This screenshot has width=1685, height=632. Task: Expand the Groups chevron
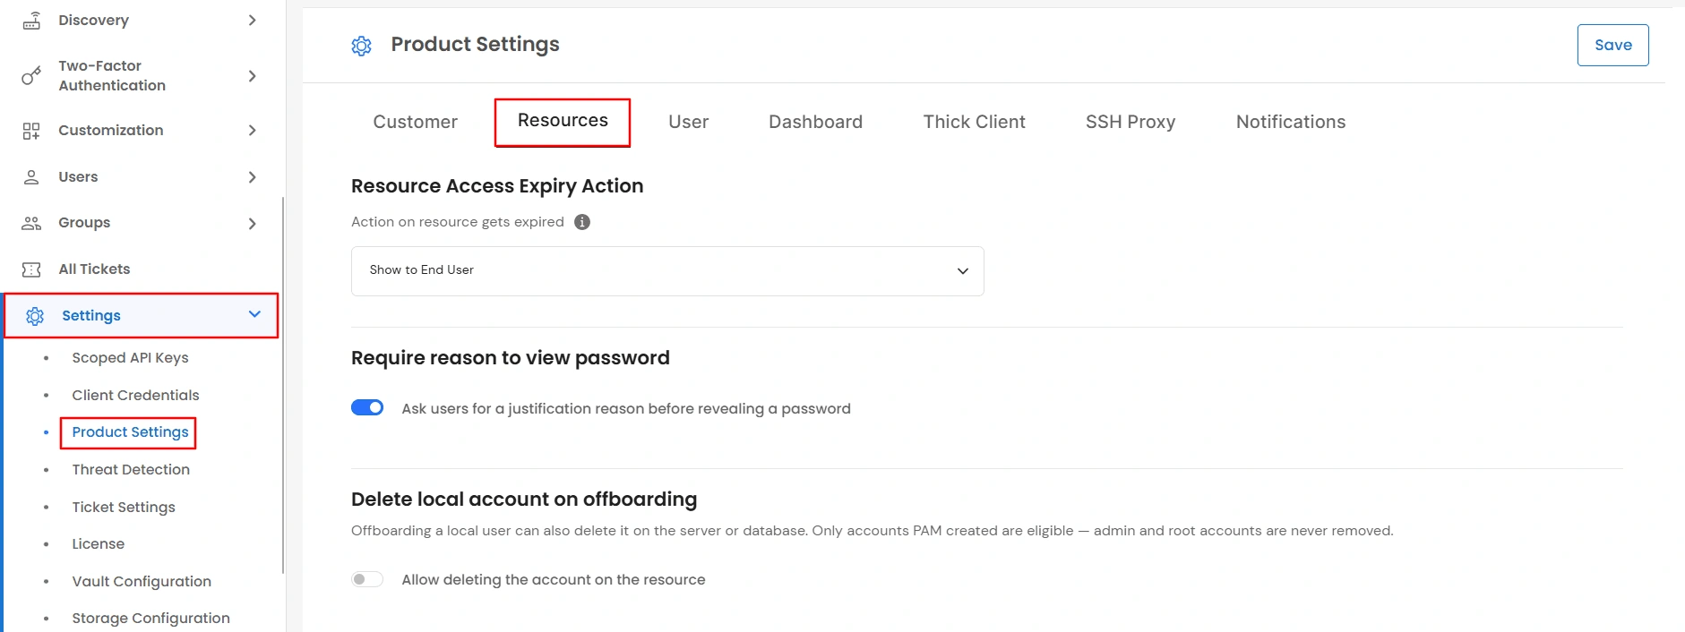(253, 224)
